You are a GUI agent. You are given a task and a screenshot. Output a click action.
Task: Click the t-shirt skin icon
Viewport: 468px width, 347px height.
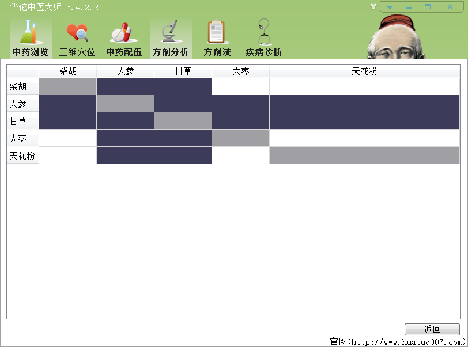[373, 7]
